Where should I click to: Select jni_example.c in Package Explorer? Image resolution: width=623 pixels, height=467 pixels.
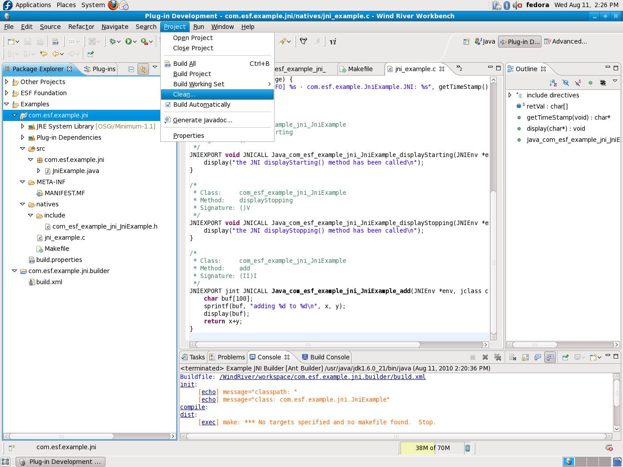tap(65, 238)
